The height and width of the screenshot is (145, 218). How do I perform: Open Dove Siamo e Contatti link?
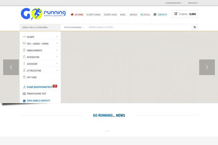pyautogui.click(x=39, y=101)
